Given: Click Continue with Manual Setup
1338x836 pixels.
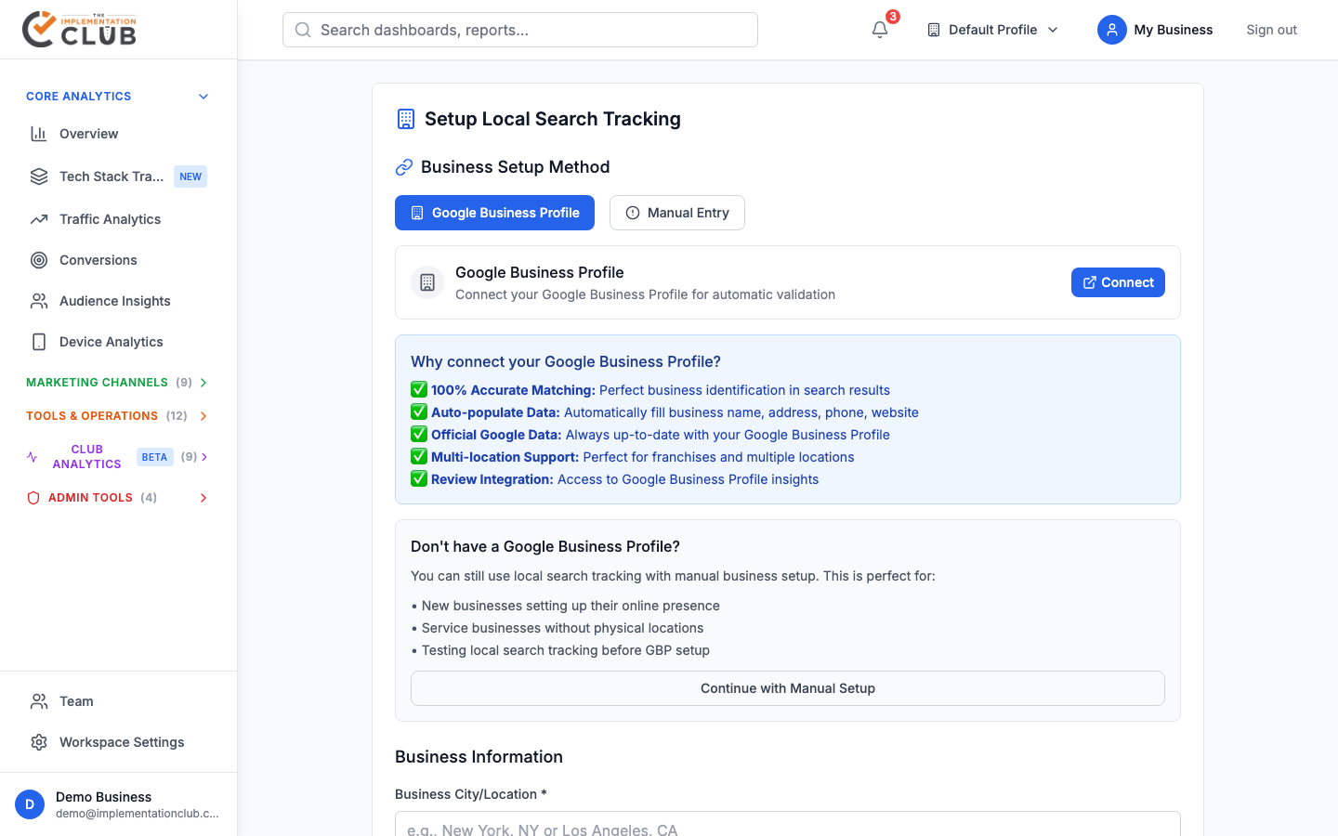Looking at the screenshot, I should 787,688.
